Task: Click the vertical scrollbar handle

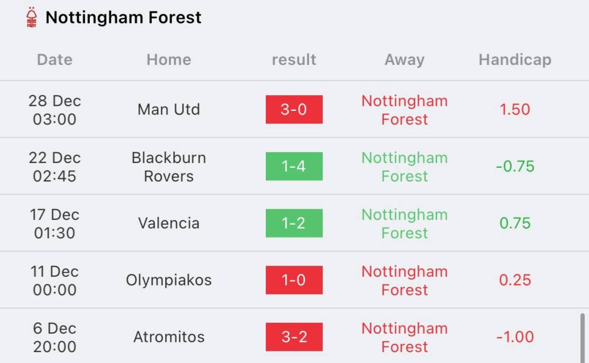Action: pos(582,338)
